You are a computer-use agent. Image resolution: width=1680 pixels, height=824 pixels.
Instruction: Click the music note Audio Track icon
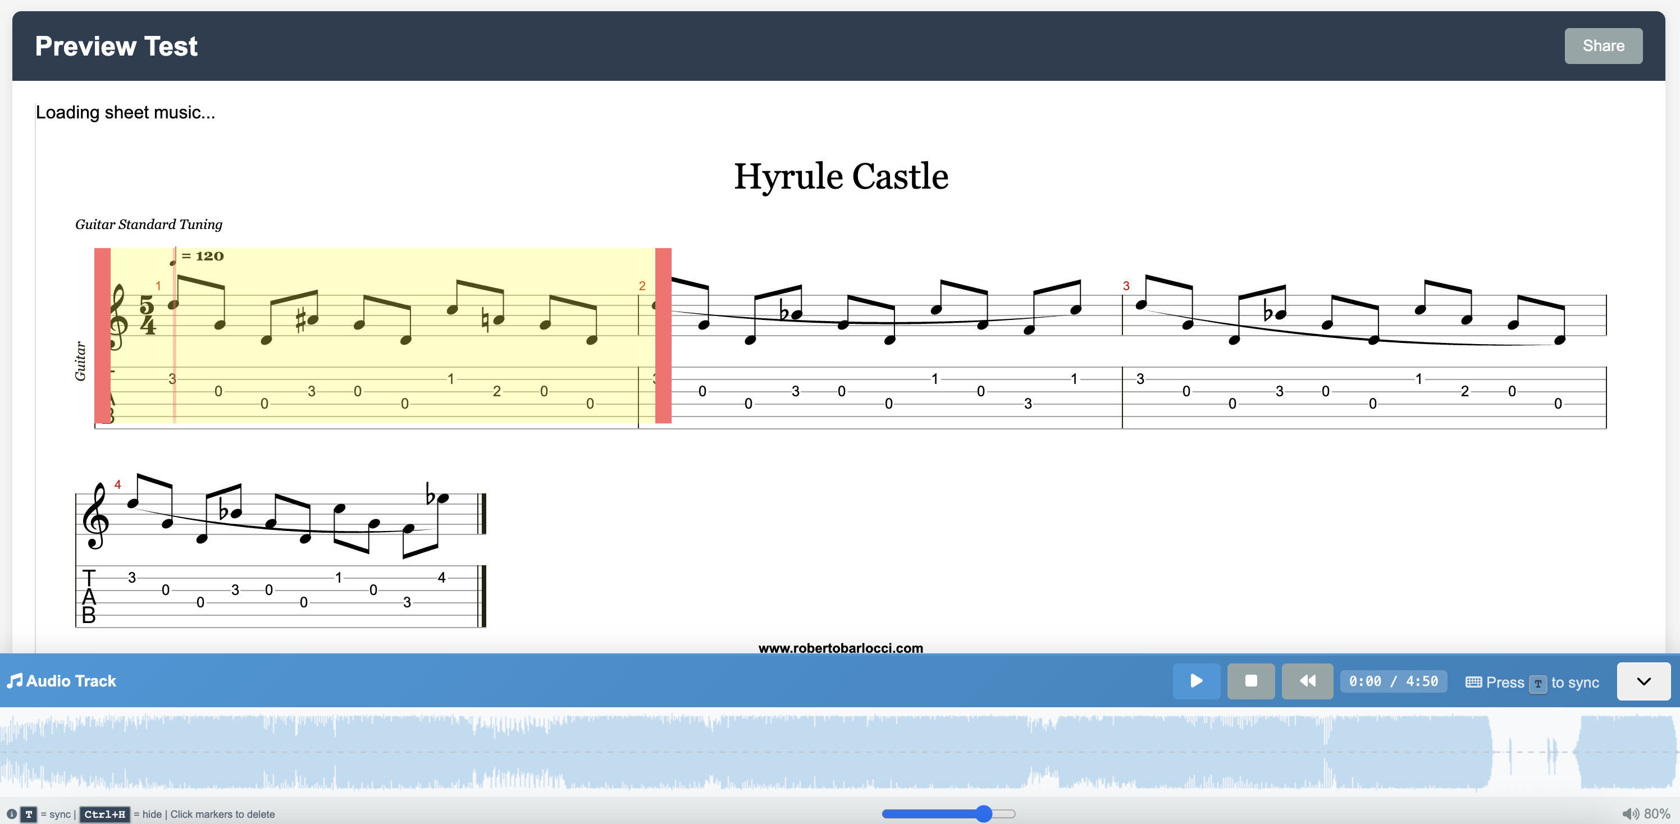(15, 680)
